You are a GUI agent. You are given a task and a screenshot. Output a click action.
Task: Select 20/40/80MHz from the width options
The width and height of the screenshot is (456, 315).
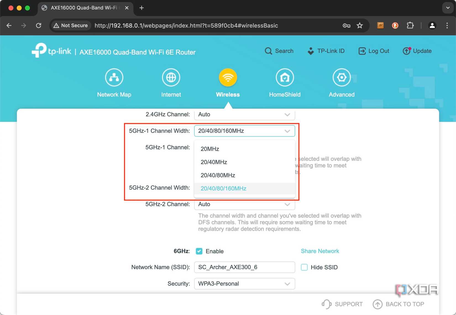click(x=218, y=175)
